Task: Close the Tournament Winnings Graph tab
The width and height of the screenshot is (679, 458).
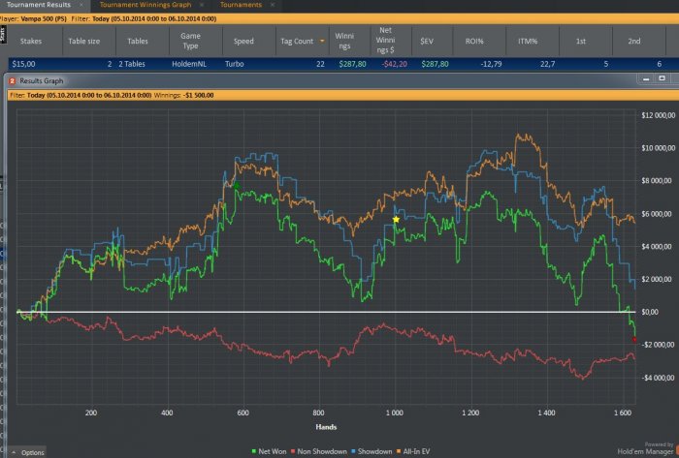Action: click(201, 5)
